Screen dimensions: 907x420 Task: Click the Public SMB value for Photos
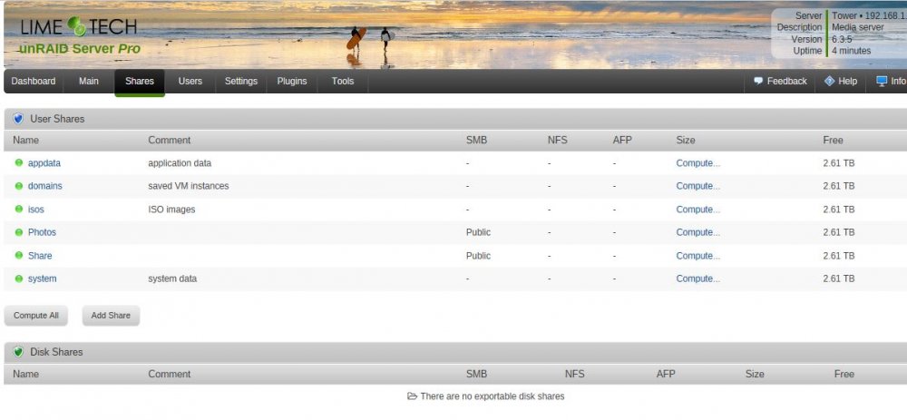(478, 232)
